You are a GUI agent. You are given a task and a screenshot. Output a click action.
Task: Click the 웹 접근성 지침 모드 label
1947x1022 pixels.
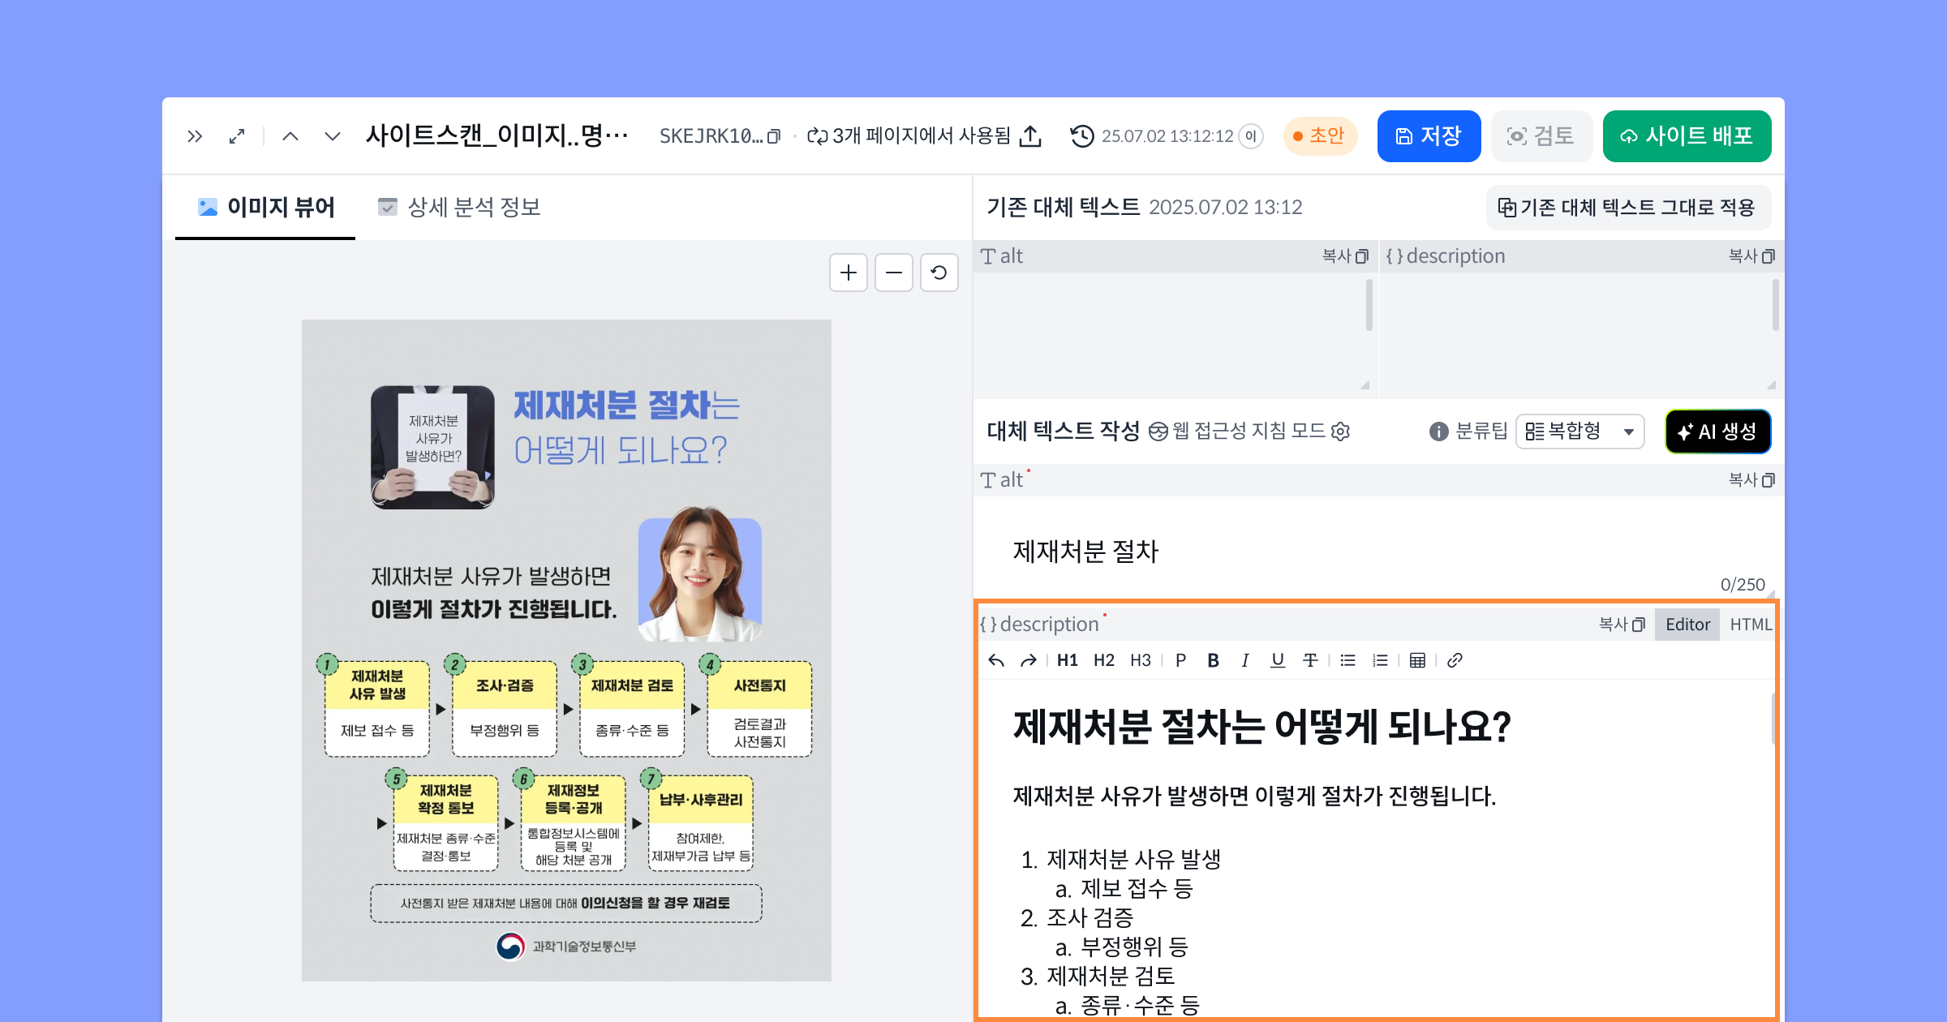tap(1249, 432)
